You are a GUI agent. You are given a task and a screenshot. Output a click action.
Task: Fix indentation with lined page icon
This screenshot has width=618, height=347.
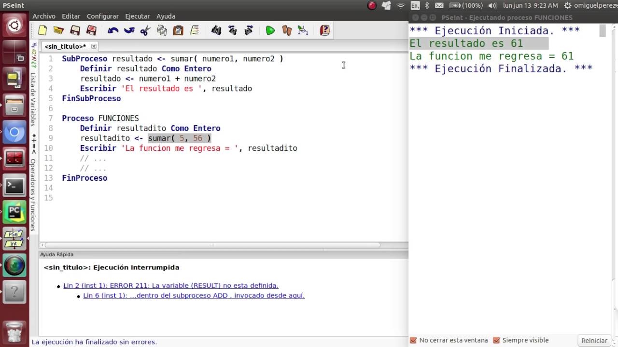(195, 30)
